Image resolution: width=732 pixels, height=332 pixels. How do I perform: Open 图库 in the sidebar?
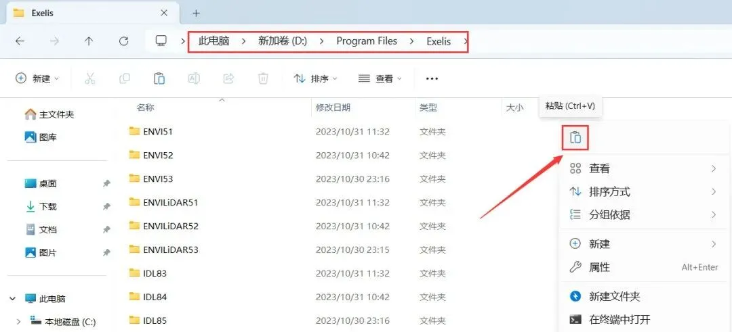[41, 137]
